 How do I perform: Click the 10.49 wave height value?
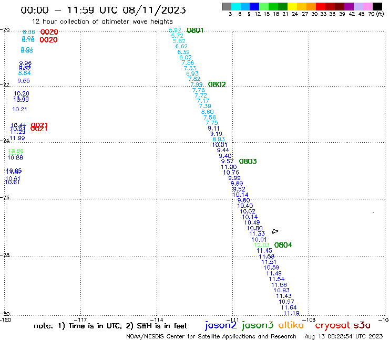click(x=252, y=222)
